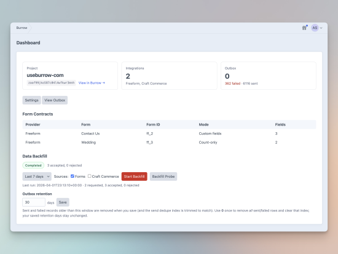The height and width of the screenshot is (254, 338).
Task: Click the Burrow breadcrumb
Action: pyautogui.click(x=22, y=28)
